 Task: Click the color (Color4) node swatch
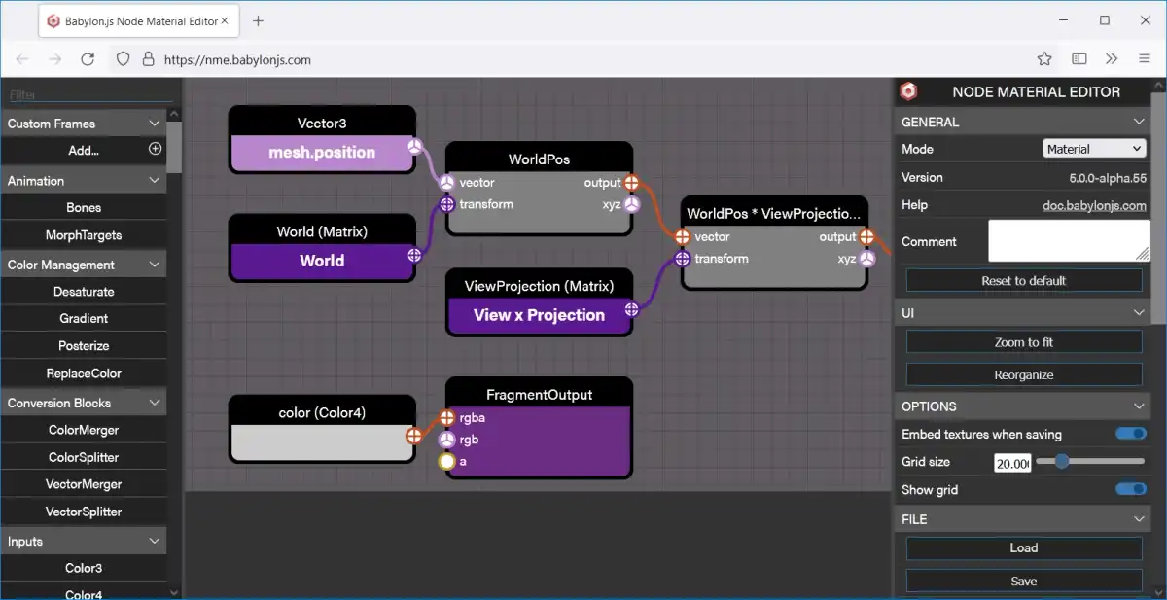point(322,441)
